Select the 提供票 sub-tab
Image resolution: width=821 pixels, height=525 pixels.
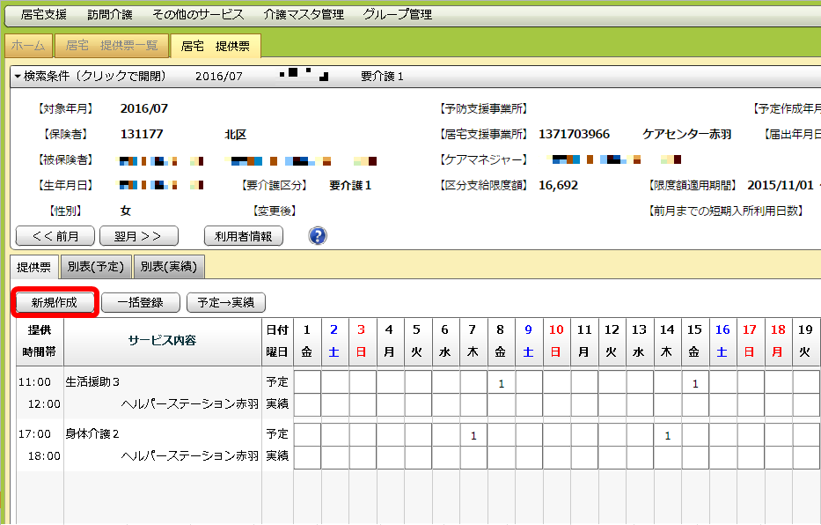coord(33,266)
